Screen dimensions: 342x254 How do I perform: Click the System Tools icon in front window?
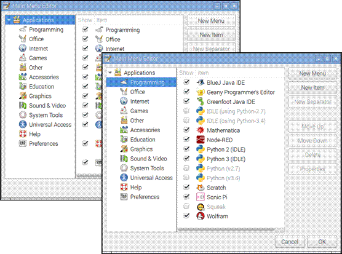click(124, 168)
